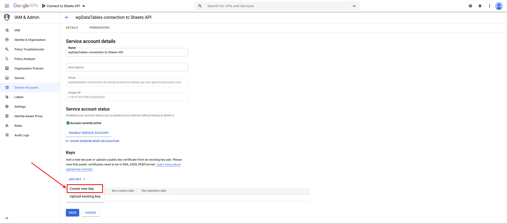Click the Roles hat icon
Screen dimensions: 507x224
[x=7, y=126]
